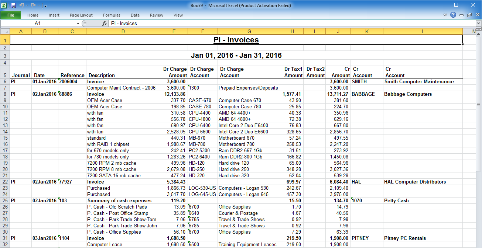
Task: Restore the workbook window using ribbon icon
Action: pyautogui.click(x=469, y=15)
